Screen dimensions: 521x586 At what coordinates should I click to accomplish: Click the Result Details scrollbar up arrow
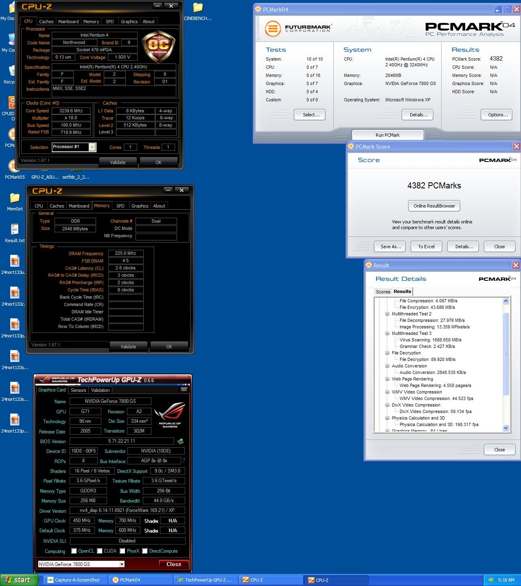(506, 301)
